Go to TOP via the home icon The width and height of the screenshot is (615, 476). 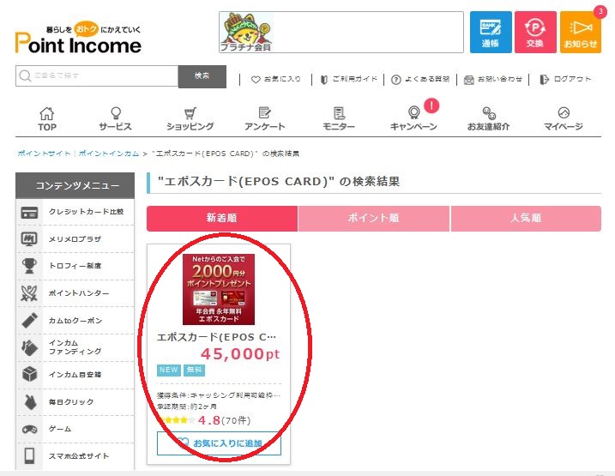pos(47,119)
